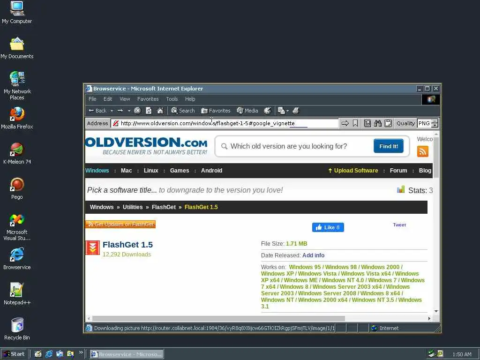
Task: Click the binoculars find icon in address row
Action: click(378, 123)
